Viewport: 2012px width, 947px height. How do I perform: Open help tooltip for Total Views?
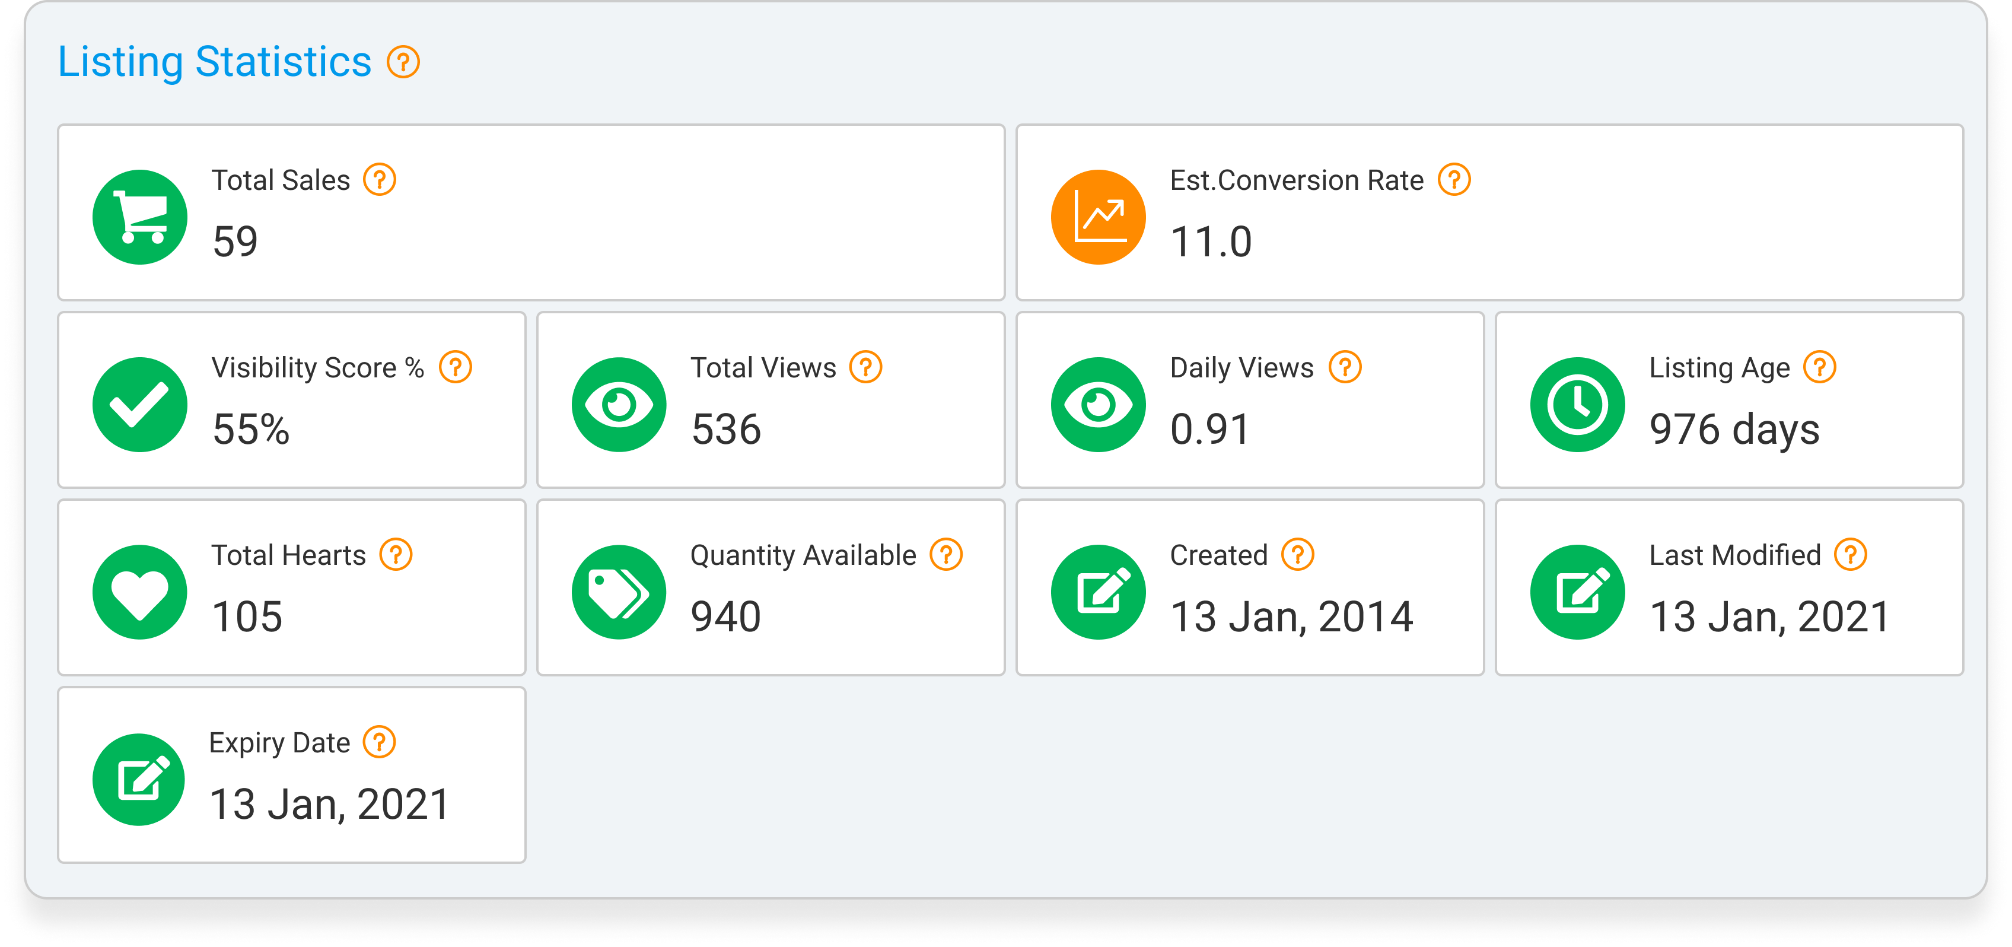865,367
